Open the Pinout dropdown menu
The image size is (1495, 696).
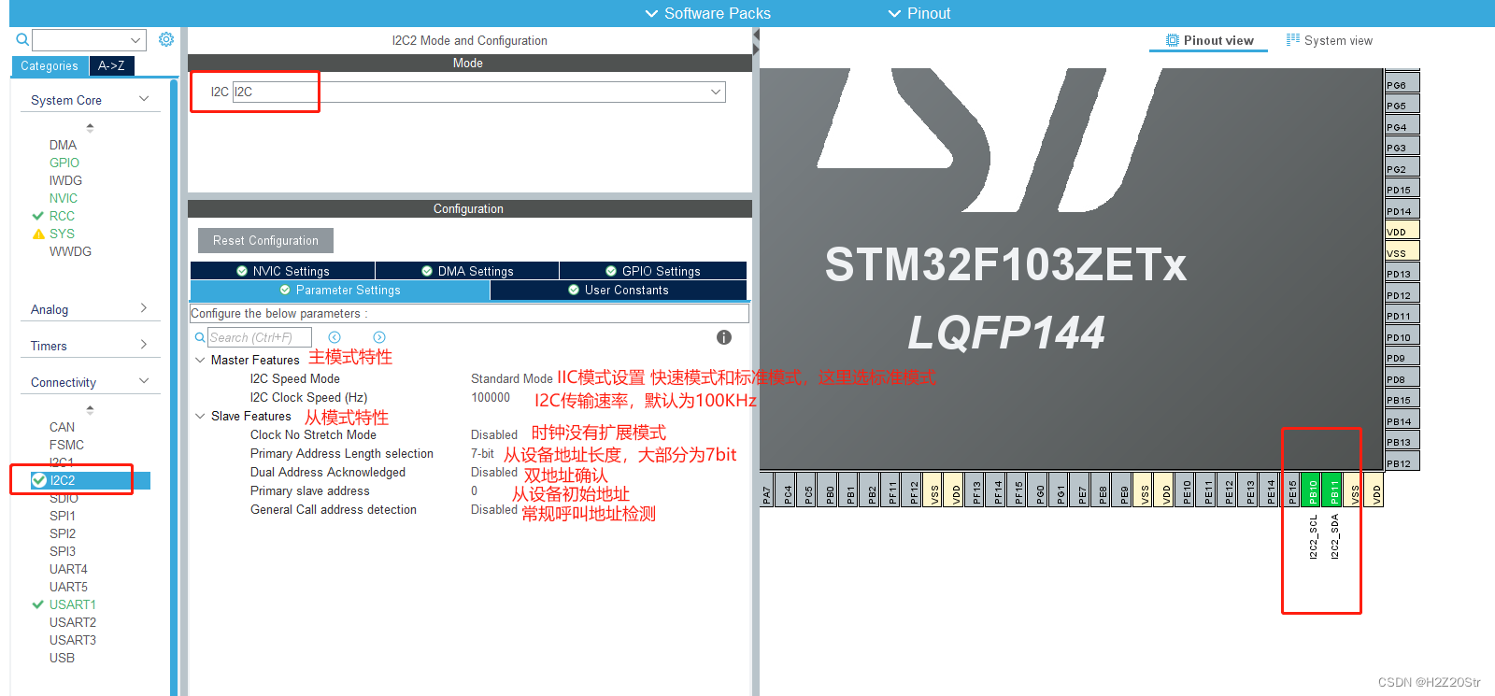[x=919, y=13]
